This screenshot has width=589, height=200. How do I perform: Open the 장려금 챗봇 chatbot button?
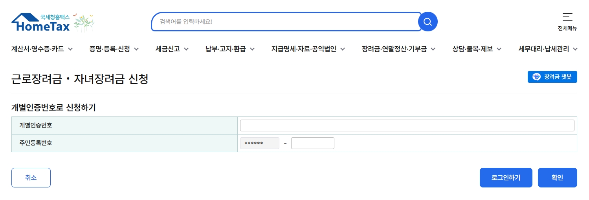[552, 77]
